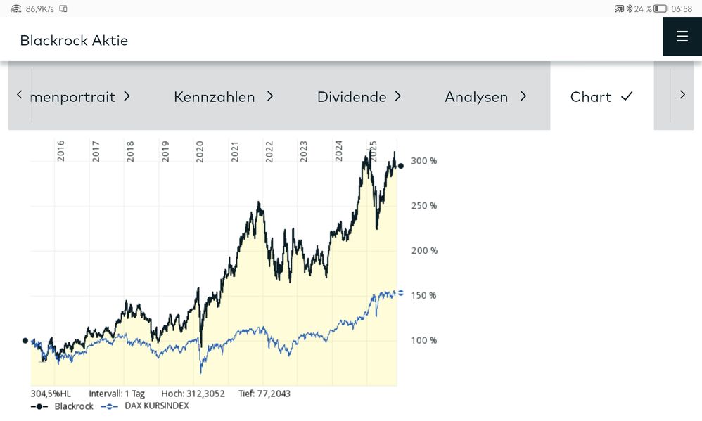Tap the battery icon in status bar

point(660,8)
